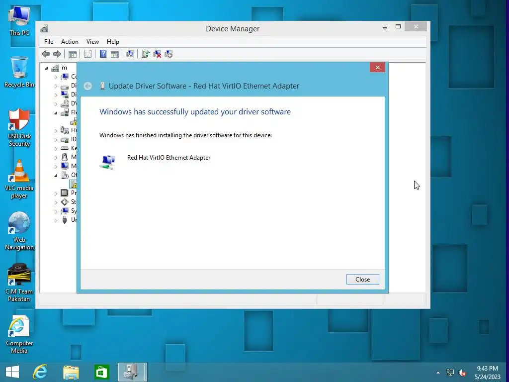Collapse the root computer node 'm'
Image resolution: width=509 pixels, height=382 pixels.
click(x=46, y=68)
